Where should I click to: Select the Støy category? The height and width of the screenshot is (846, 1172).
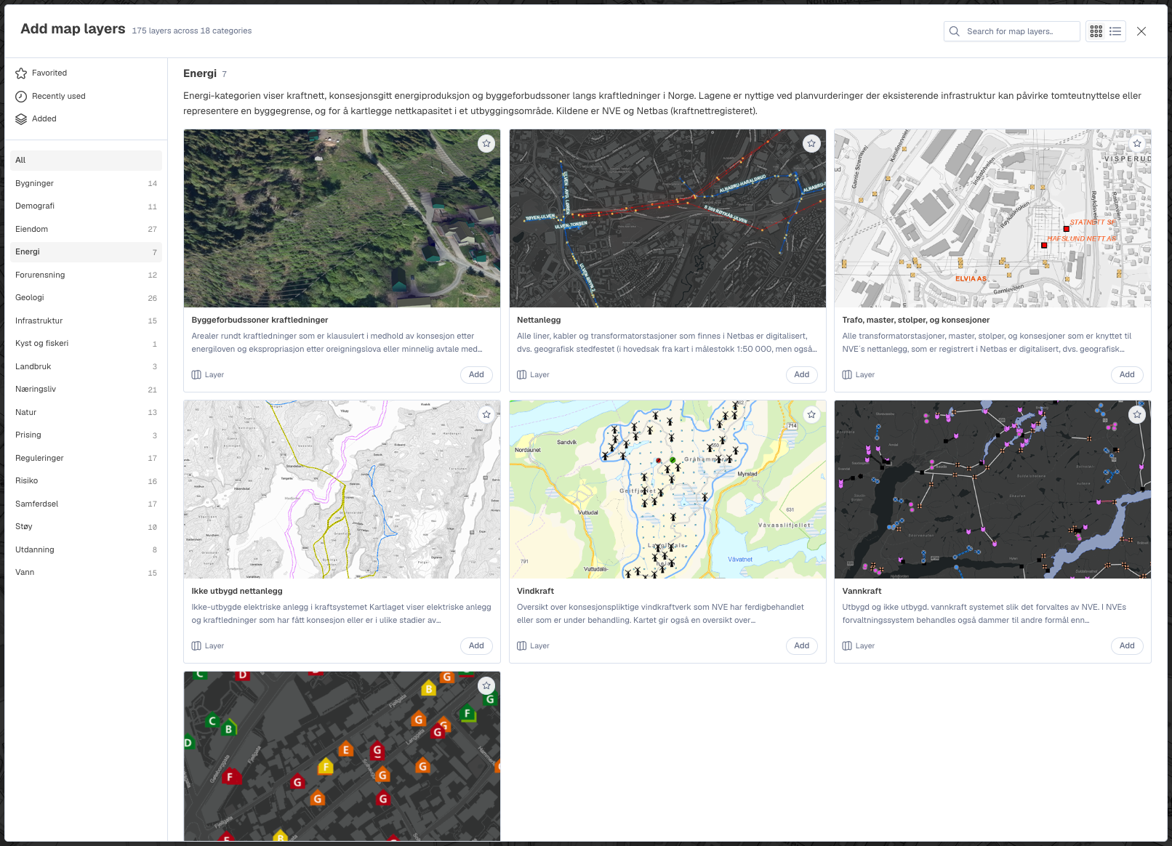click(x=86, y=527)
